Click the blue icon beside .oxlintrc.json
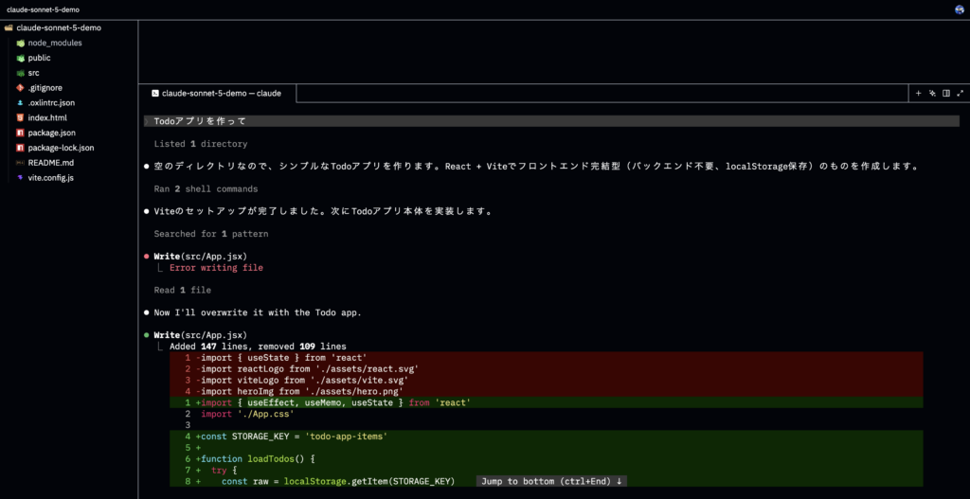 point(21,102)
